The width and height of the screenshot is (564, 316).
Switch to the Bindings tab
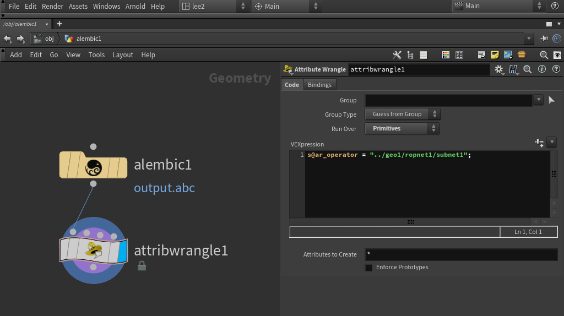pos(319,85)
